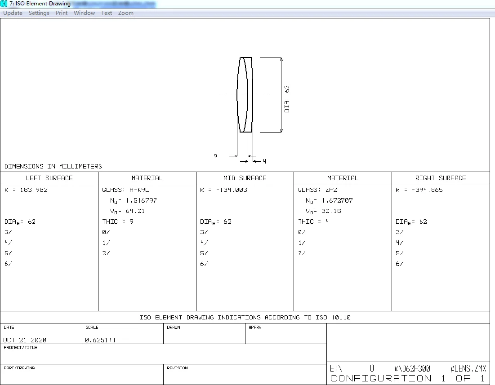The width and height of the screenshot is (495, 385).
Task: Click the 'THIC = 9' thickness entry
Action: point(118,221)
